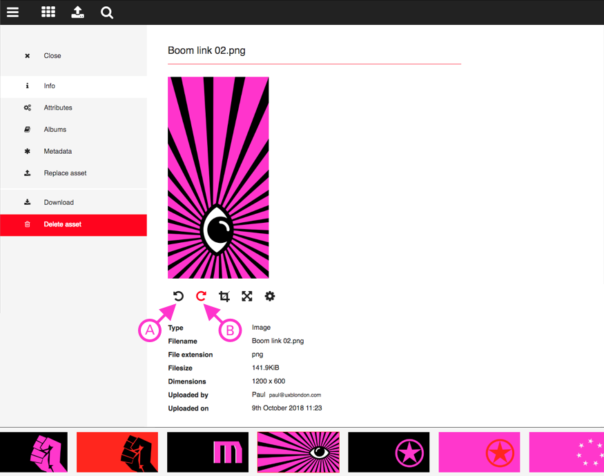Select pink thumbnail with white stars
604x476 pixels.
pos(567,452)
